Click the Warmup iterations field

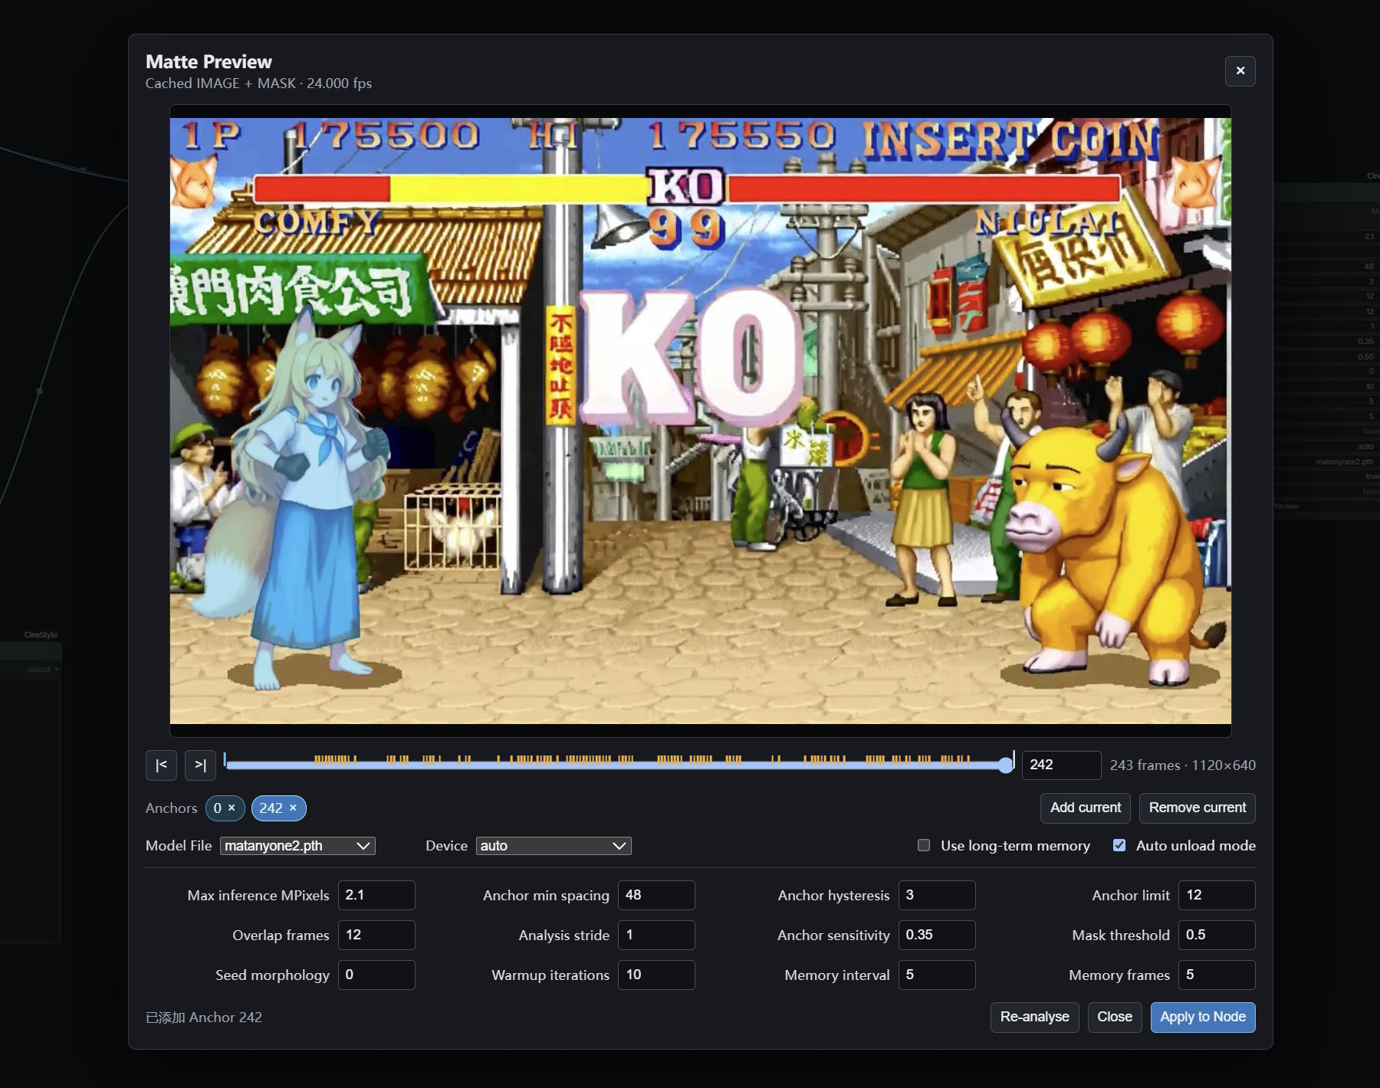coord(656,975)
